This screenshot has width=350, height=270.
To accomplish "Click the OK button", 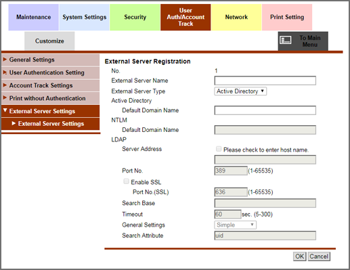I will (299, 256).
